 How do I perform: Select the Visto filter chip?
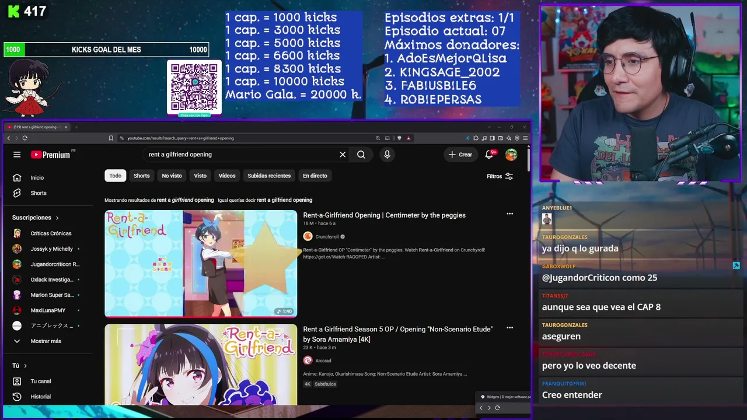pos(200,176)
